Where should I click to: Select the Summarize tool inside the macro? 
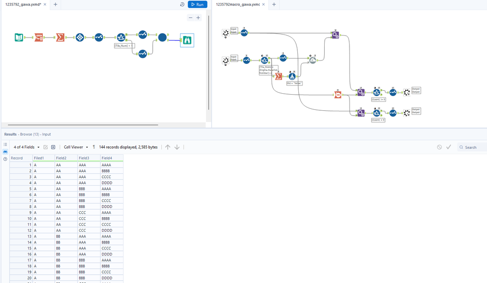tap(278, 76)
